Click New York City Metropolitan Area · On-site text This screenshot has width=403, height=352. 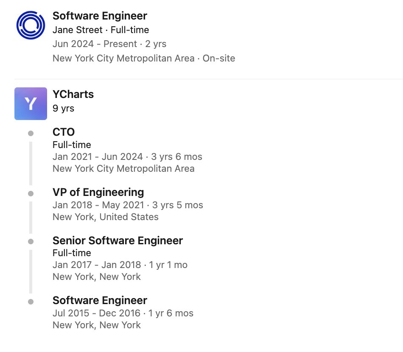(144, 59)
